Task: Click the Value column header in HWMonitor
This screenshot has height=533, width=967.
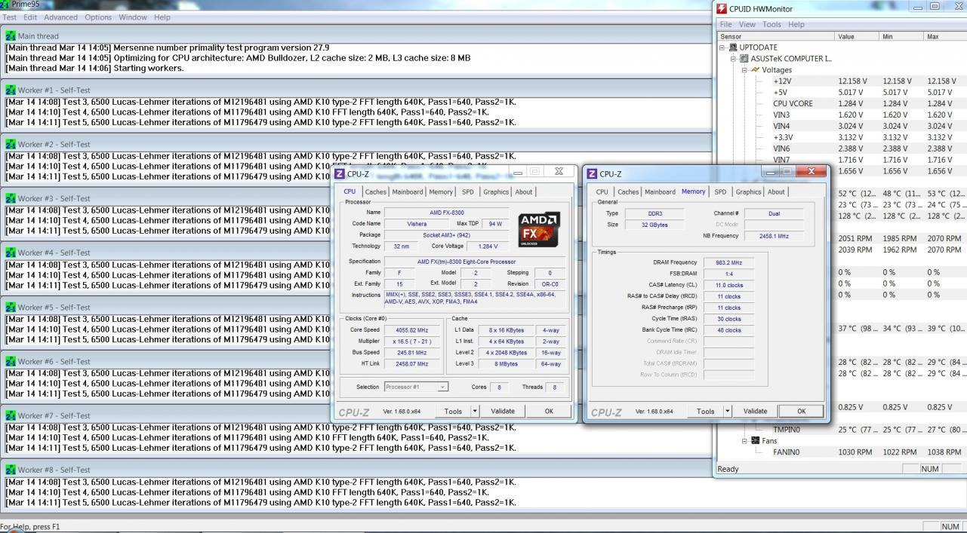Action: [856, 36]
